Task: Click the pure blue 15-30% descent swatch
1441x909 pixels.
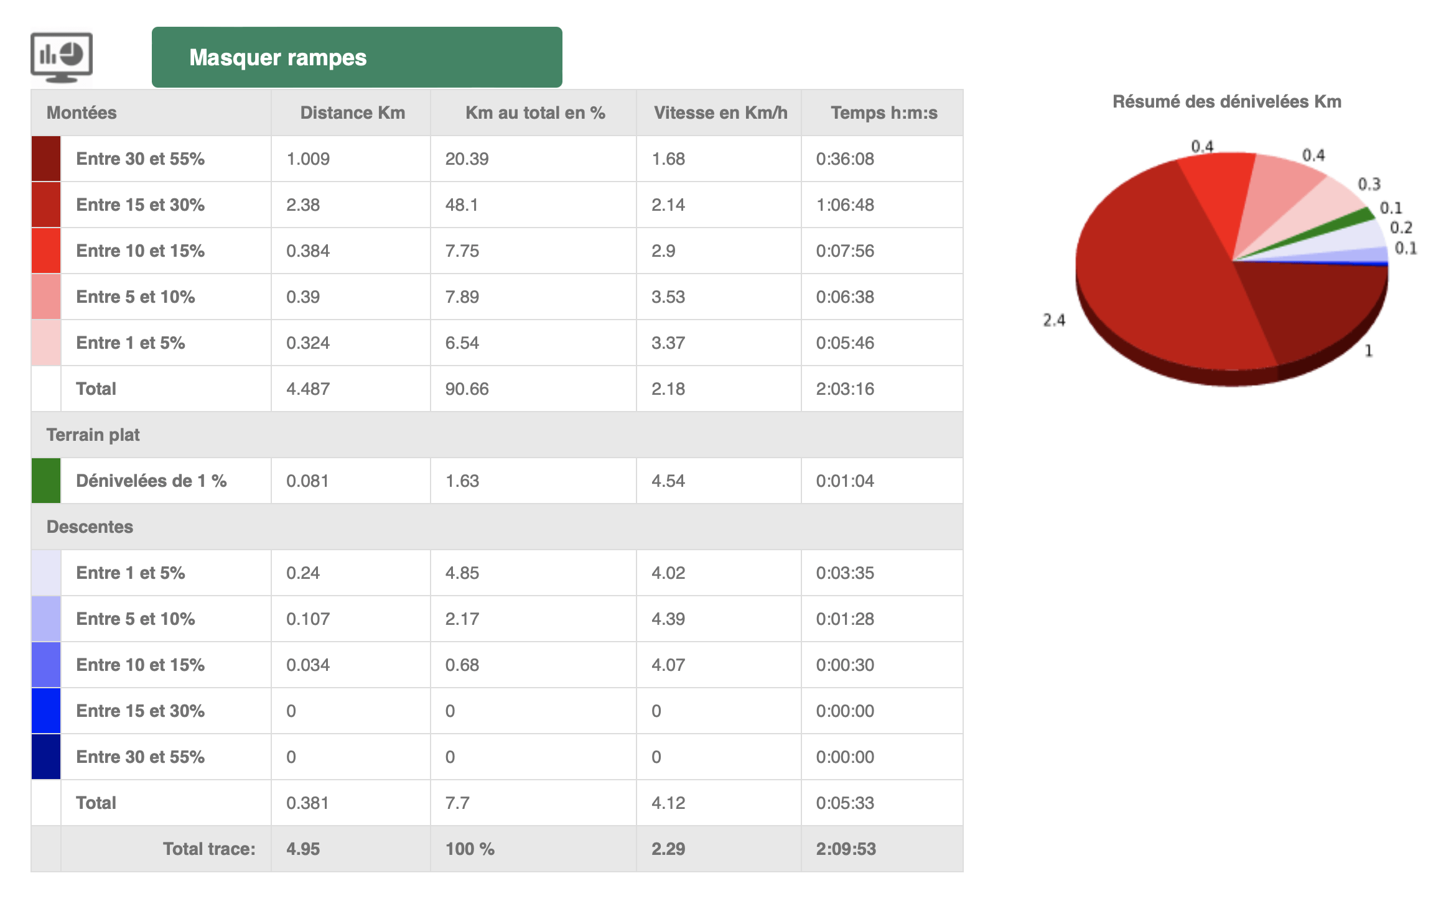Action: click(x=46, y=711)
